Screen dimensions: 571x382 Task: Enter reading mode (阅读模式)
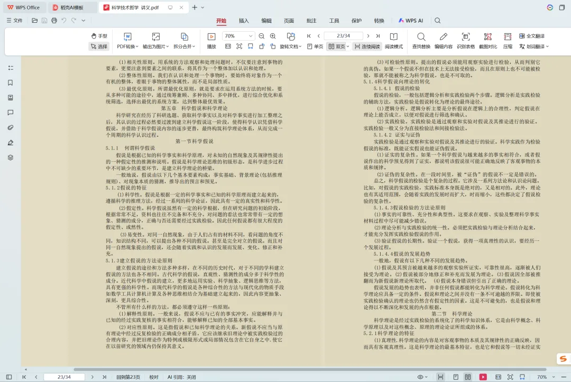394,41
